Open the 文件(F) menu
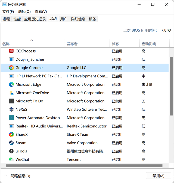Screen dimensions: 174x183 click(x=8, y=12)
